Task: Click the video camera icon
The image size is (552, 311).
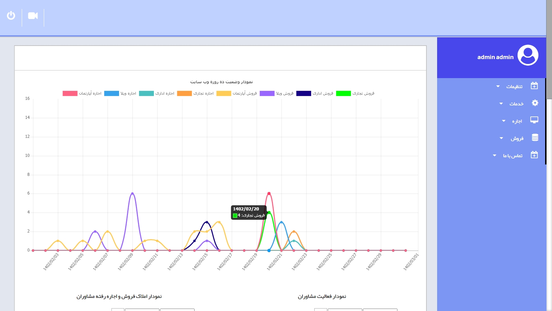Action: pos(33,16)
